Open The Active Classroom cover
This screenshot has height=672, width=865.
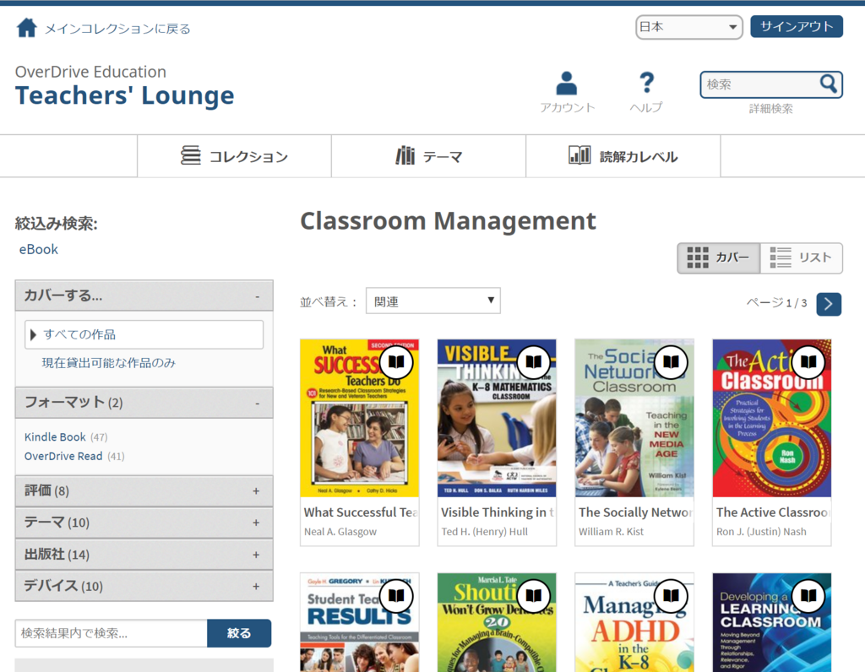click(x=772, y=418)
